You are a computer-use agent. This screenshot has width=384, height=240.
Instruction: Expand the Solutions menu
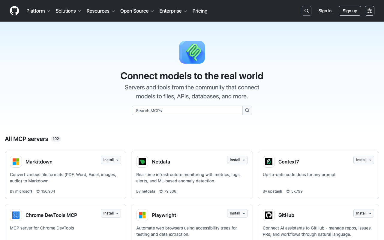(68, 11)
